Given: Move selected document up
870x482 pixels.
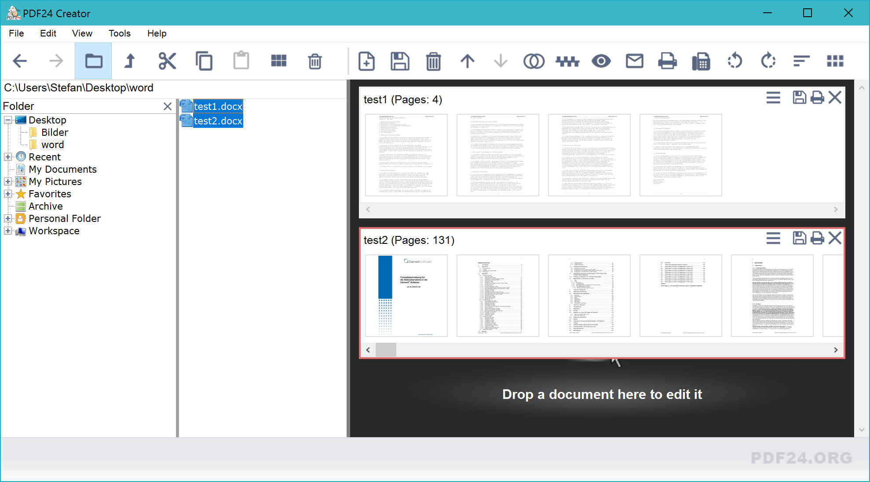Looking at the screenshot, I should click(x=467, y=61).
